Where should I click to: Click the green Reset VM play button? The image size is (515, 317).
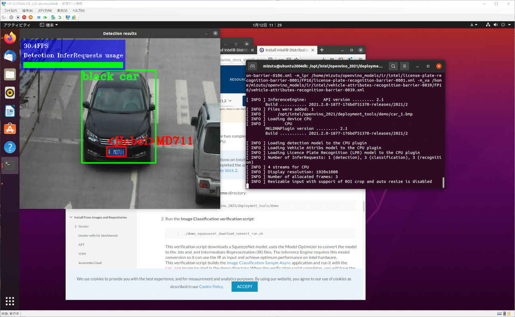(45, 17)
